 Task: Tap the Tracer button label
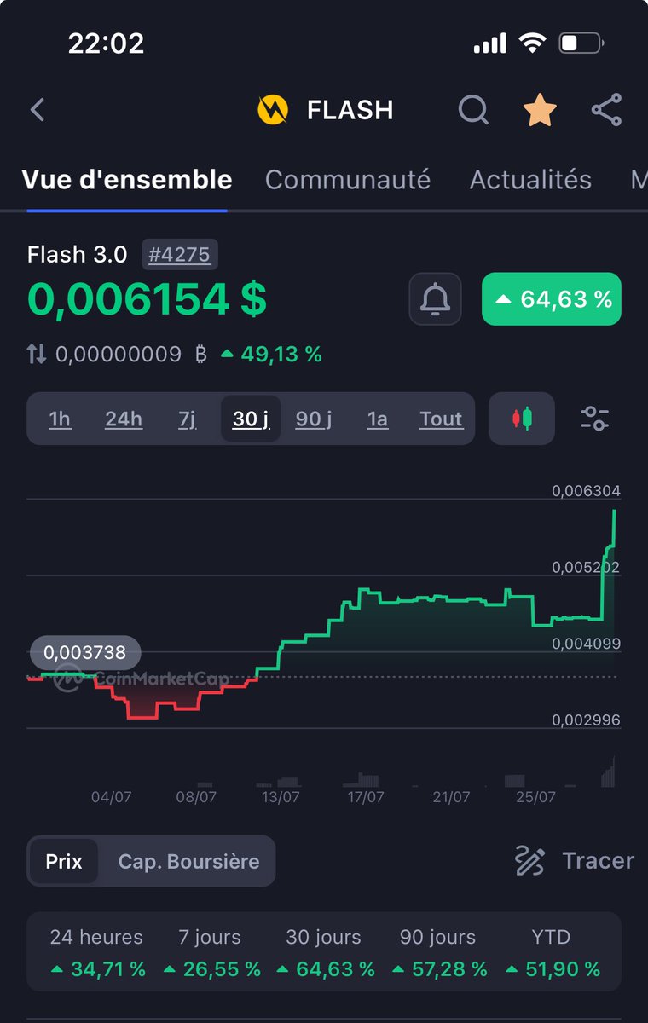tap(598, 861)
